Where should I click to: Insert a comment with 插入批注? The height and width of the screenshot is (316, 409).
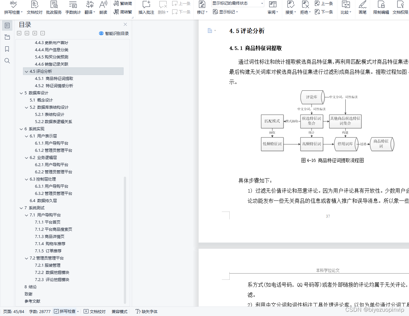pyautogui.click(x=146, y=8)
